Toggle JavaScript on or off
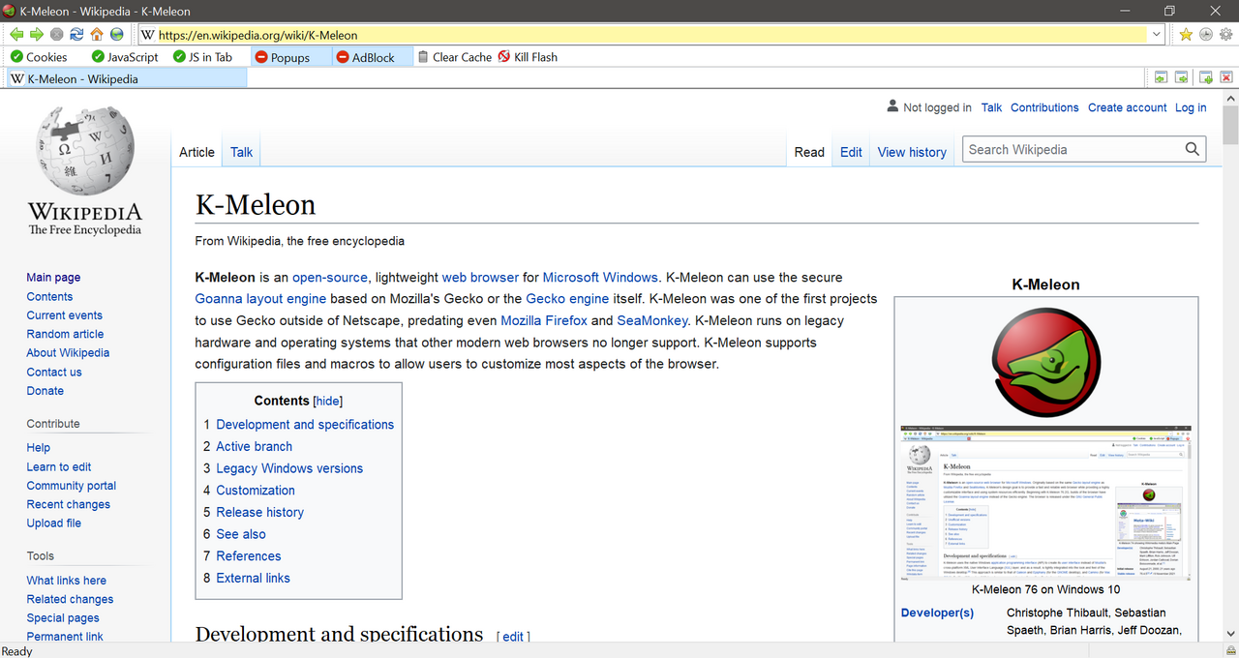 pos(125,57)
